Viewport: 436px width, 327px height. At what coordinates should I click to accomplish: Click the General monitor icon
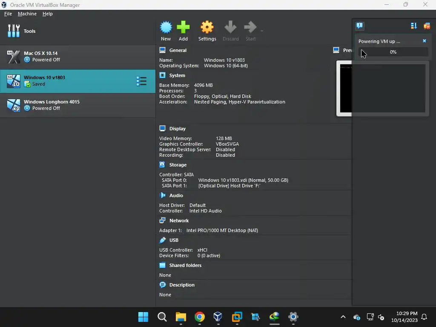pos(162,50)
